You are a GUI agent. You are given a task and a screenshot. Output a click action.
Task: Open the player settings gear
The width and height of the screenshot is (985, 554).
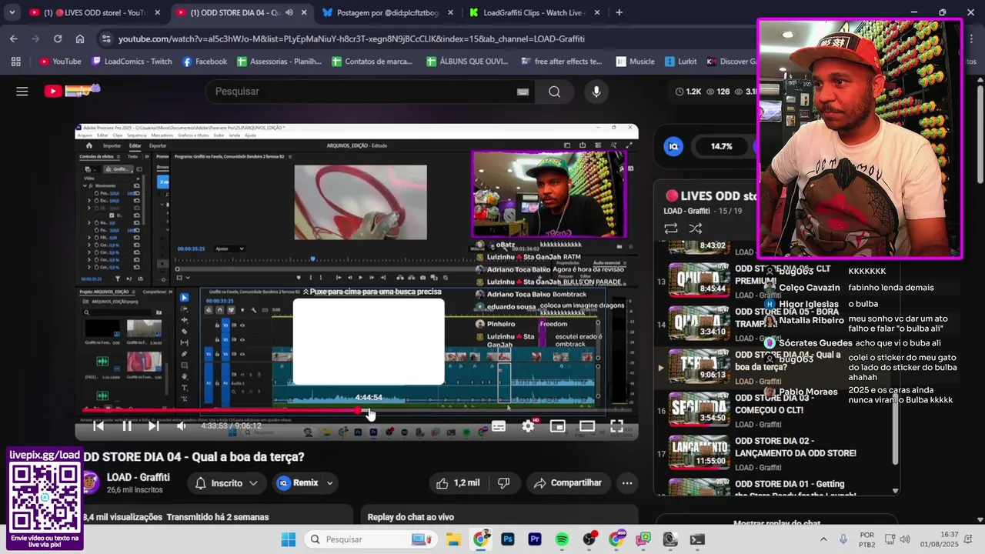point(528,426)
